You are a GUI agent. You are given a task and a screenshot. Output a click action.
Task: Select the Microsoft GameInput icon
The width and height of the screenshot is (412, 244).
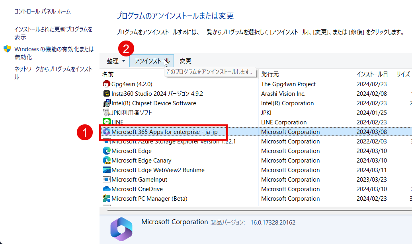pyautogui.click(x=106, y=180)
